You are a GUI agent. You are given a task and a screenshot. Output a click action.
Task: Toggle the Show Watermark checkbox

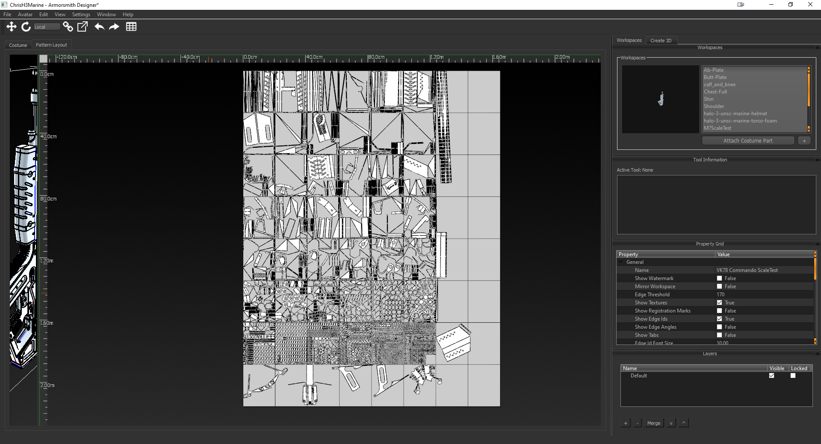pos(719,278)
